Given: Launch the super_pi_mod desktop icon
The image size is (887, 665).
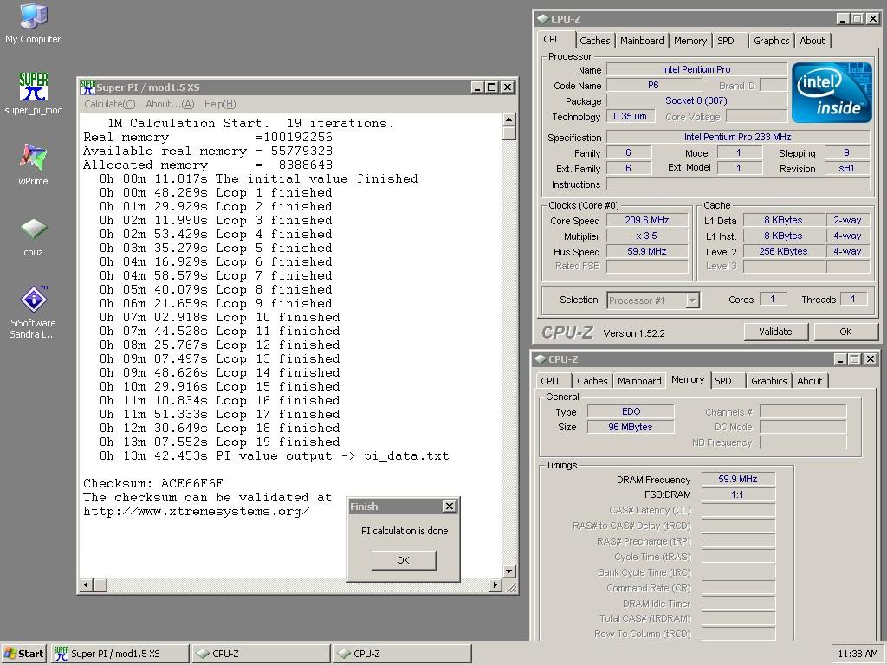Looking at the screenshot, I should [34, 94].
